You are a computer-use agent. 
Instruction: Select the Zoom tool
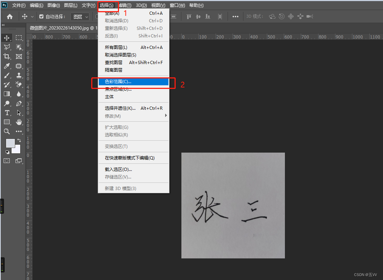[x=7, y=131]
